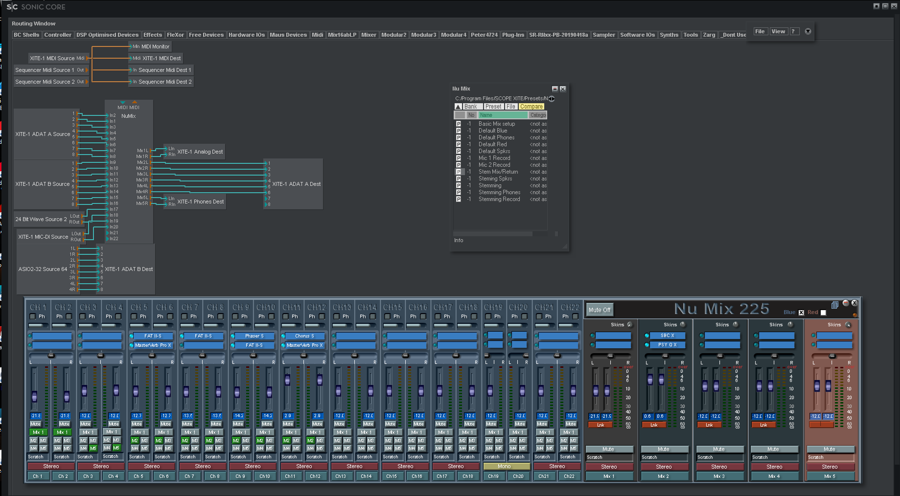This screenshot has width=900, height=496.
Task: Open the Effects device menu
Action: pos(153,35)
